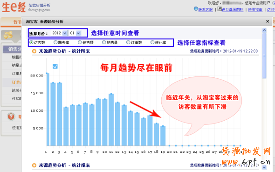Viewport: 275px width, 172px height.
Task: Click the orange circle icon beside 统计报表
Action: (34, 165)
